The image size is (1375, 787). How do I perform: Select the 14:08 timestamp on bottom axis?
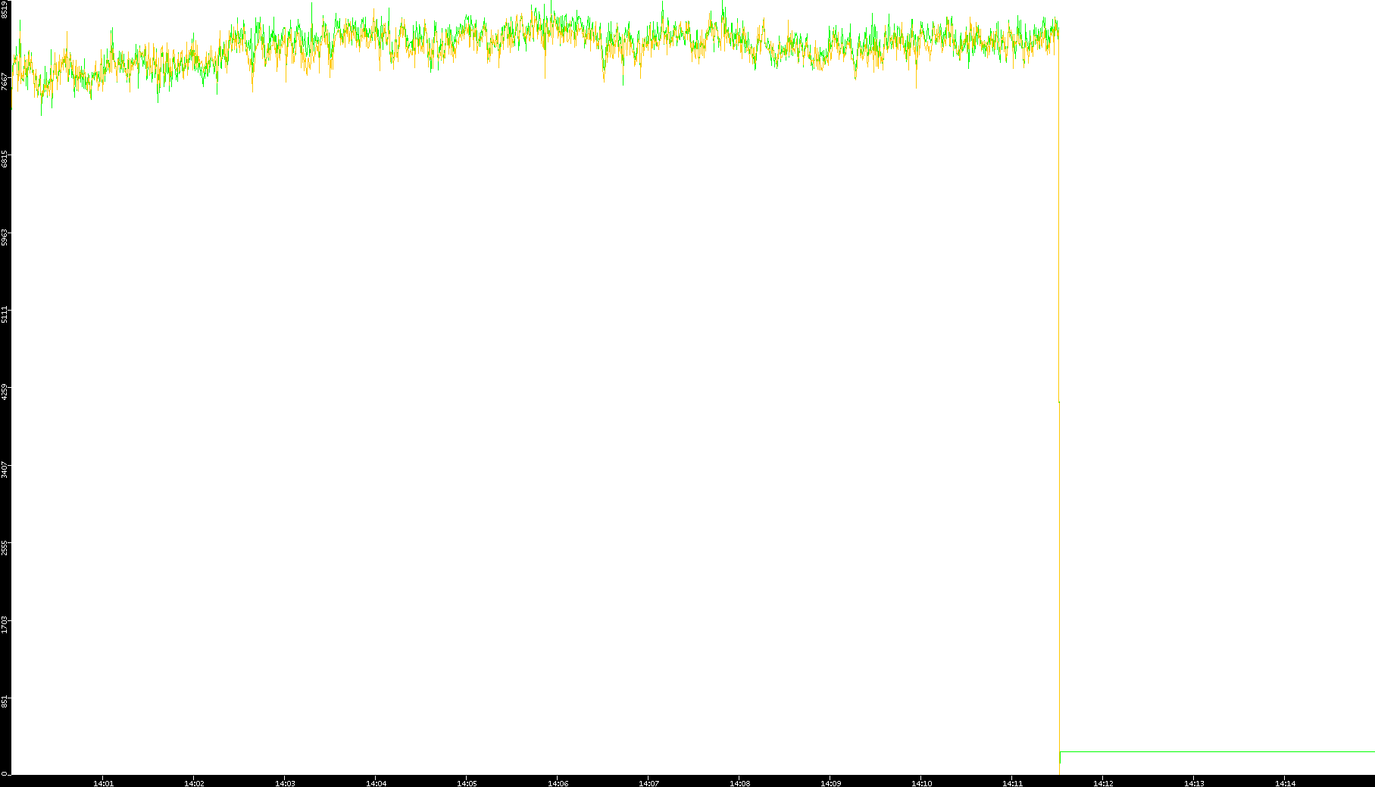pos(739,783)
